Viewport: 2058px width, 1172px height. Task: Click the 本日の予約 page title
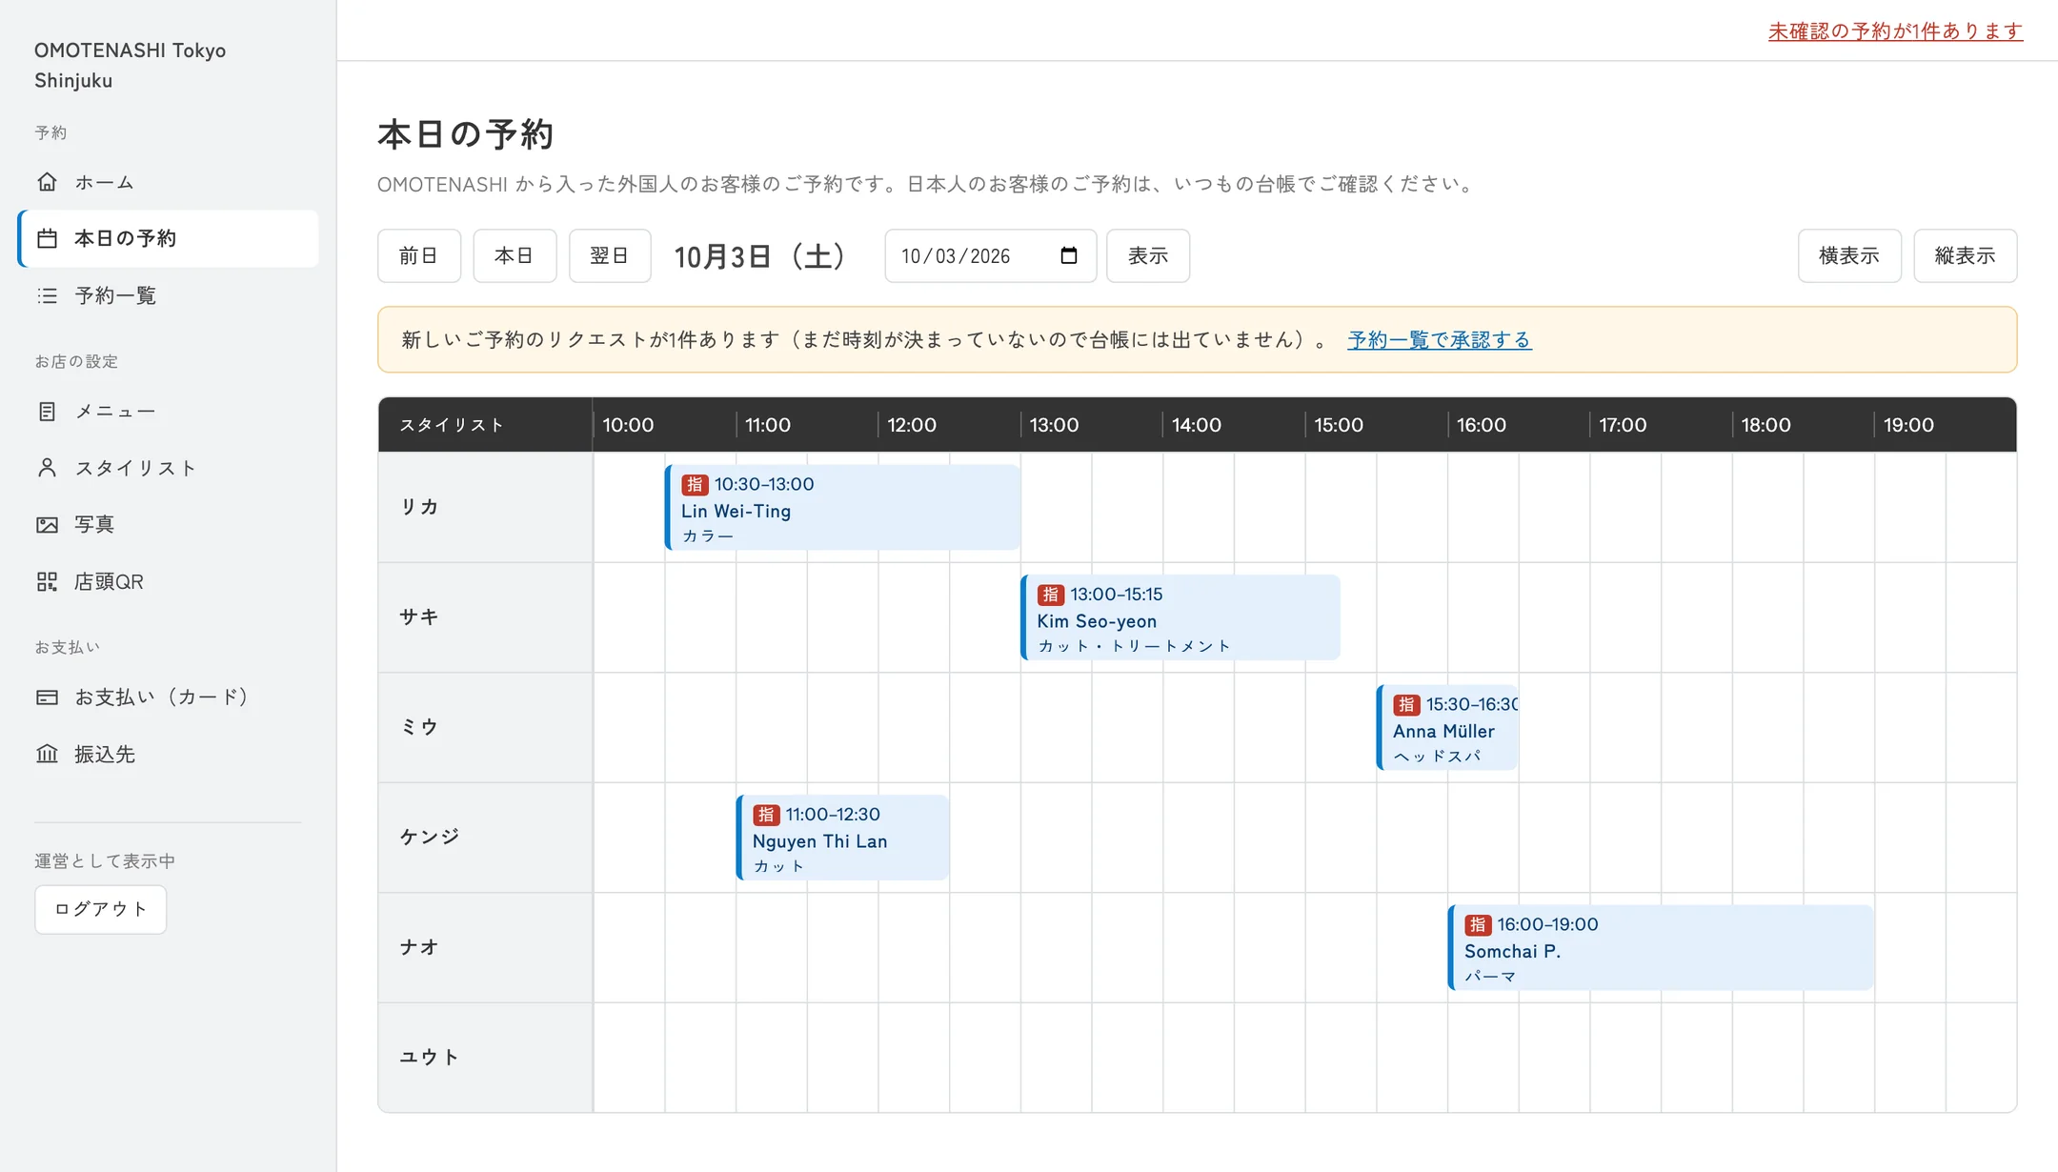click(466, 134)
